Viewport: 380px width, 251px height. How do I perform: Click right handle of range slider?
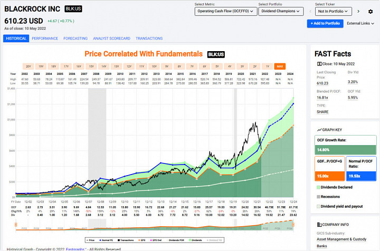tap(293, 225)
